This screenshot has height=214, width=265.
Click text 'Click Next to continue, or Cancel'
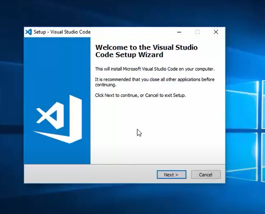click(x=127, y=95)
